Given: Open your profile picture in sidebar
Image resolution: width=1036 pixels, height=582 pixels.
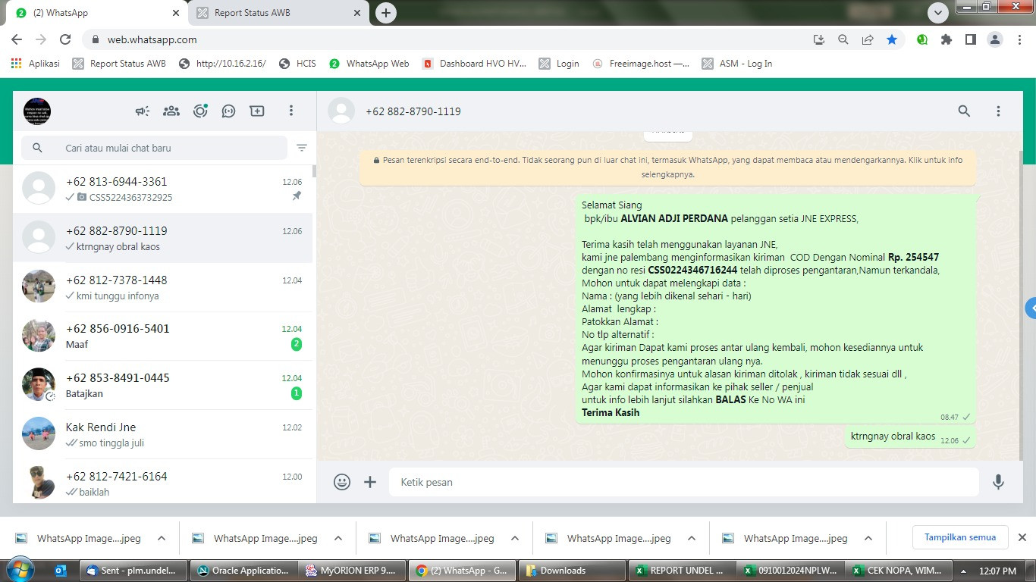Looking at the screenshot, I should pyautogui.click(x=37, y=111).
